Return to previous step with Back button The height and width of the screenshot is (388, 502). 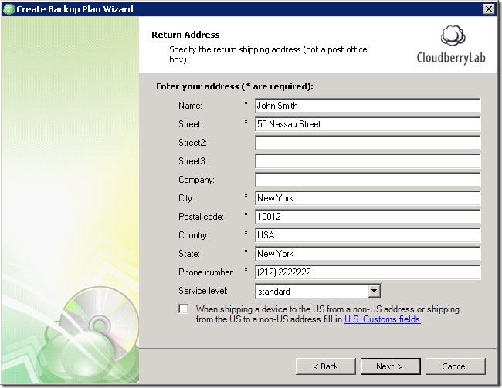[x=326, y=366]
